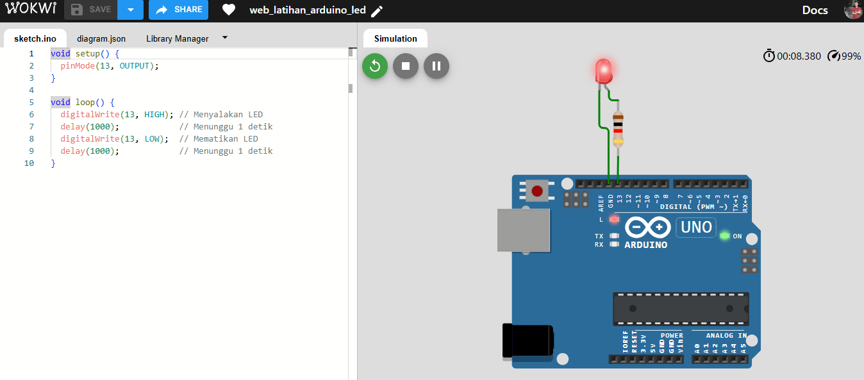Click the heart icon to like project
This screenshot has width=864, height=380.
tap(229, 10)
